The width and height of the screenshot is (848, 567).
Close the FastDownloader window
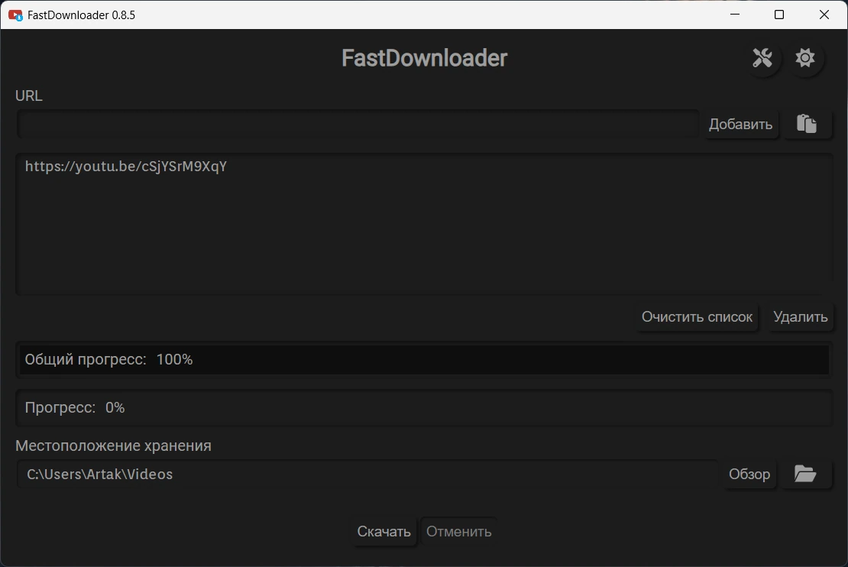(x=824, y=15)
